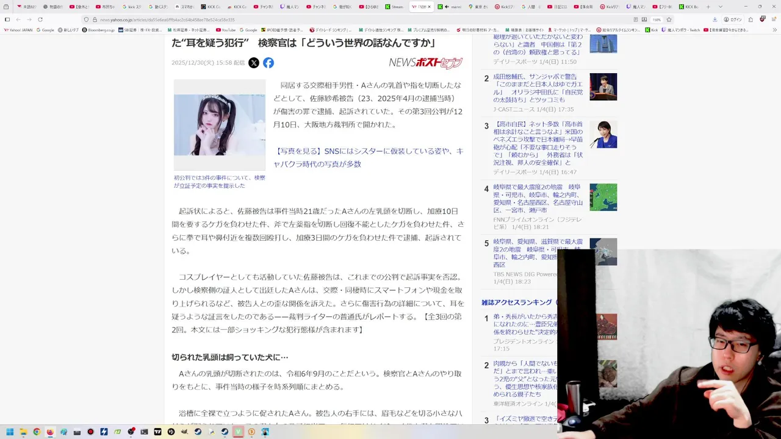
Task: Switch to the first 未読 browser tab
Action: (27, 7)
